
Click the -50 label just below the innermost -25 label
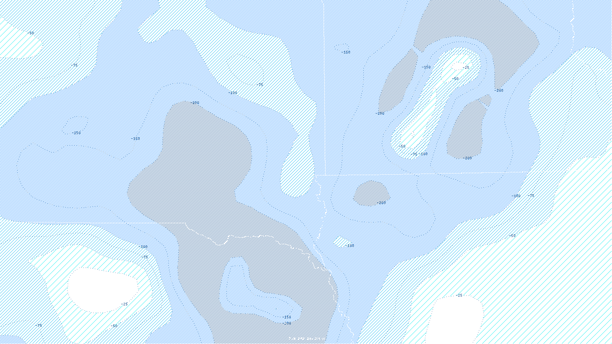(455, 79)
